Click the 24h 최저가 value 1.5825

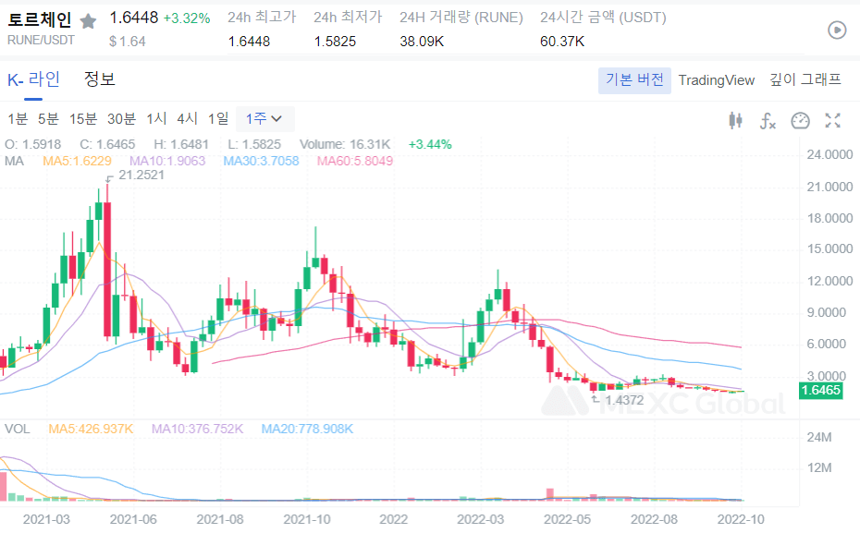(x=335, y=42)
